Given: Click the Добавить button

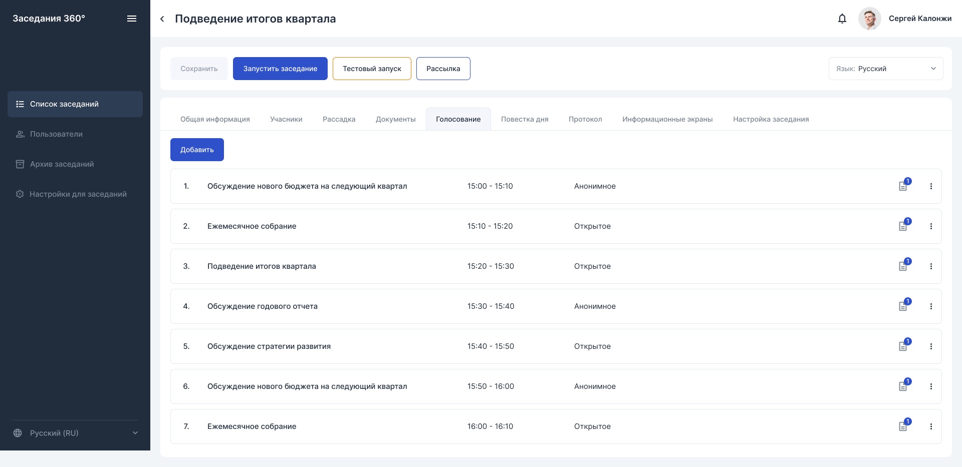Looking at the screenshot, I should tap(197, 150).
